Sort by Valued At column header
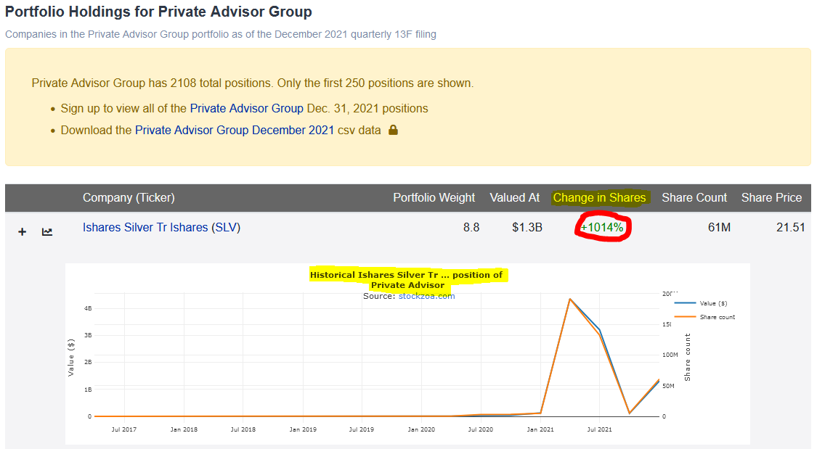 (x=515, y=198)
